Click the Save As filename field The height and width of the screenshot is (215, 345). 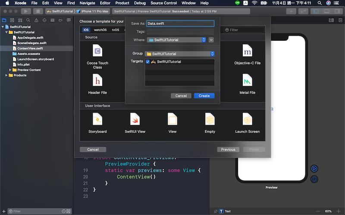click(180, 24)
